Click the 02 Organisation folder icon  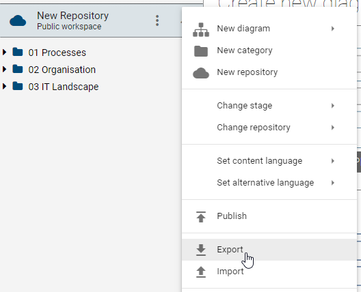[18, 69]
